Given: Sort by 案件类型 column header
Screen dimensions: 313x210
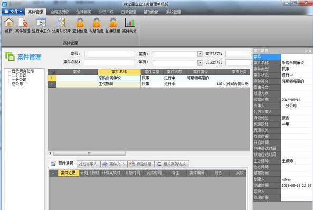Looking at the screenshot, I should pos(152,72).
